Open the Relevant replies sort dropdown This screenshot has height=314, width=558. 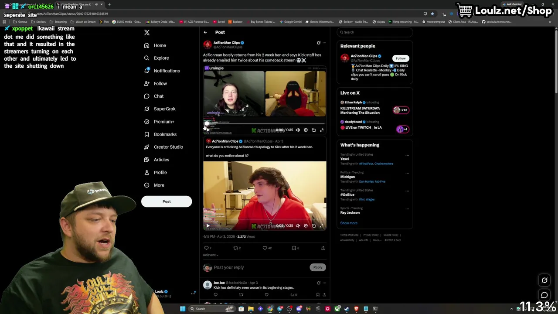(x=211, y=255)
